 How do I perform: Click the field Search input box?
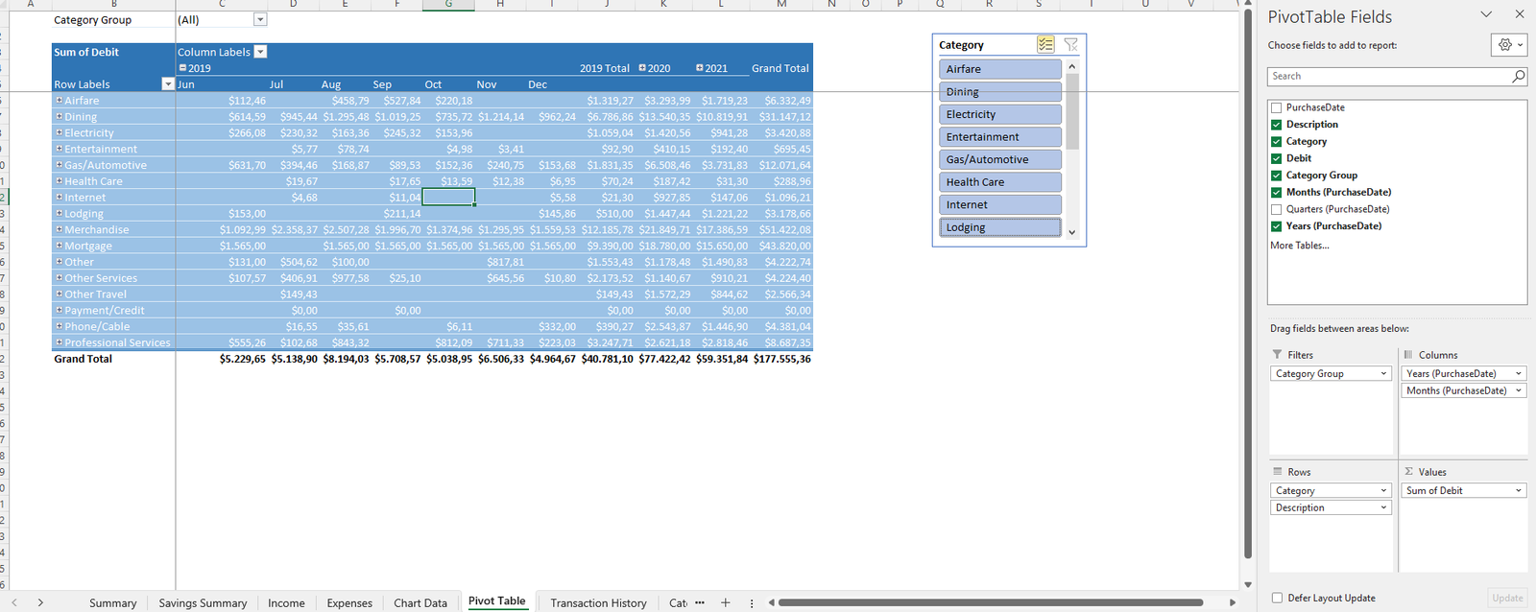pos(1388,76)
